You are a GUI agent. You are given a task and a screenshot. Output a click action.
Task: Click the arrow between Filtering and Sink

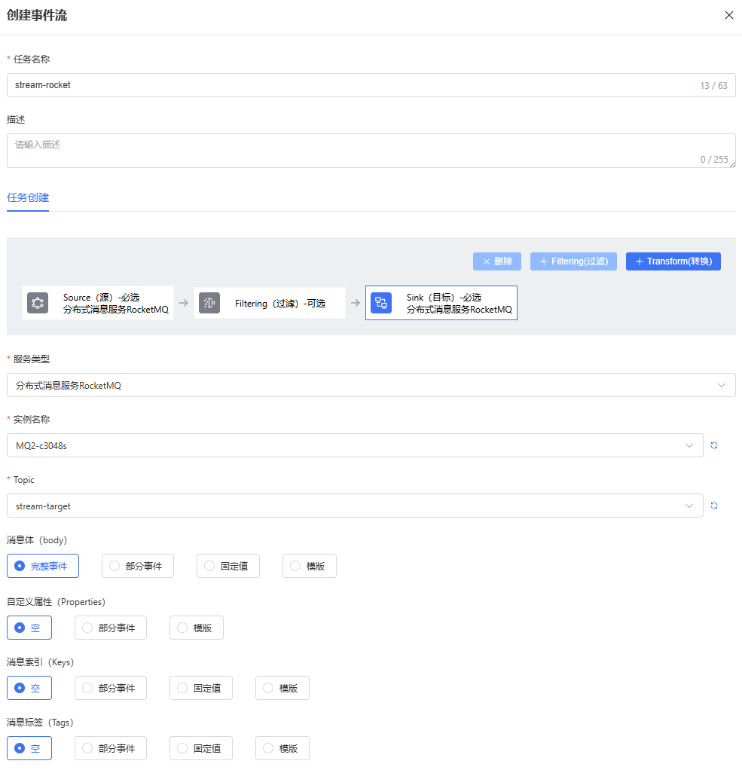pyautogui.click(x=355, y=303)
